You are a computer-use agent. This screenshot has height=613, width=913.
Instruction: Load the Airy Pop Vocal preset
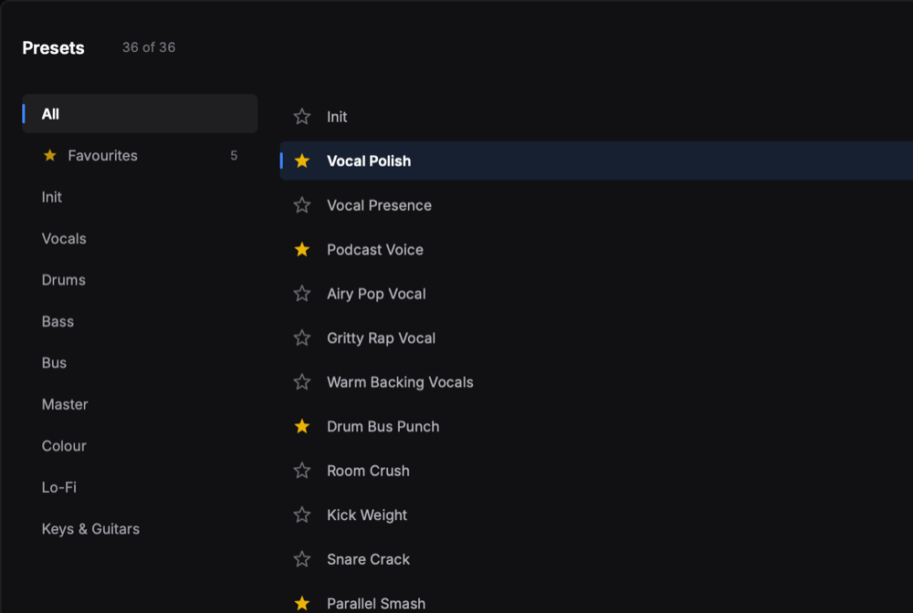point(596,294)
